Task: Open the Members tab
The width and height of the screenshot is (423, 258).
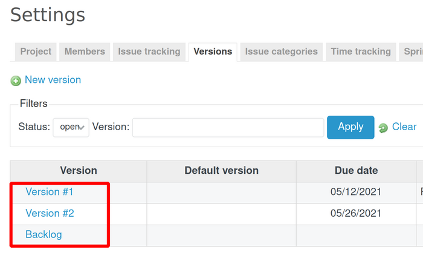Action: tap(85, 51)
